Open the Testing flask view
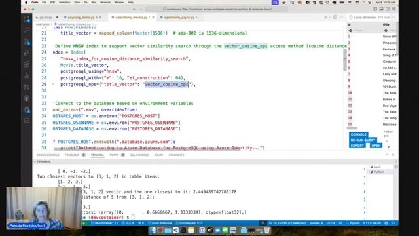 (26, 75)
